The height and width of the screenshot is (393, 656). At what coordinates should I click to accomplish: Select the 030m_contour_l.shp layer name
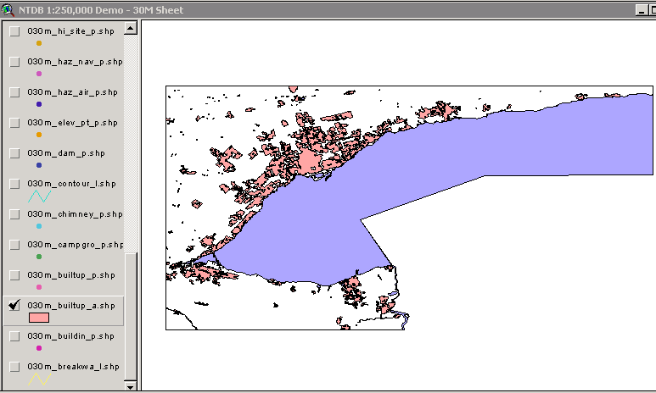(x=71, y=184)
